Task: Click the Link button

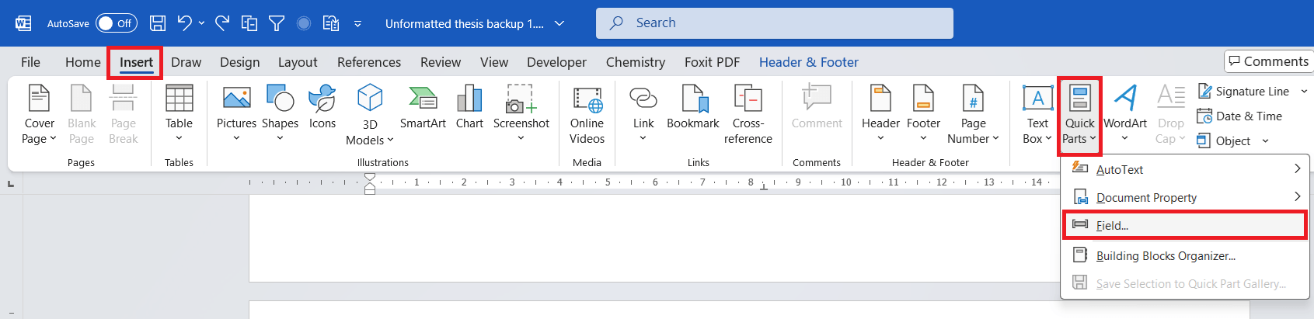Action: [x=643, y=115]
